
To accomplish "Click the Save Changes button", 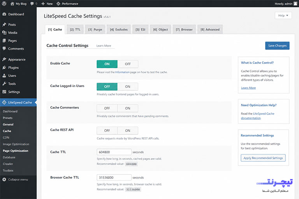I will 277,46.
